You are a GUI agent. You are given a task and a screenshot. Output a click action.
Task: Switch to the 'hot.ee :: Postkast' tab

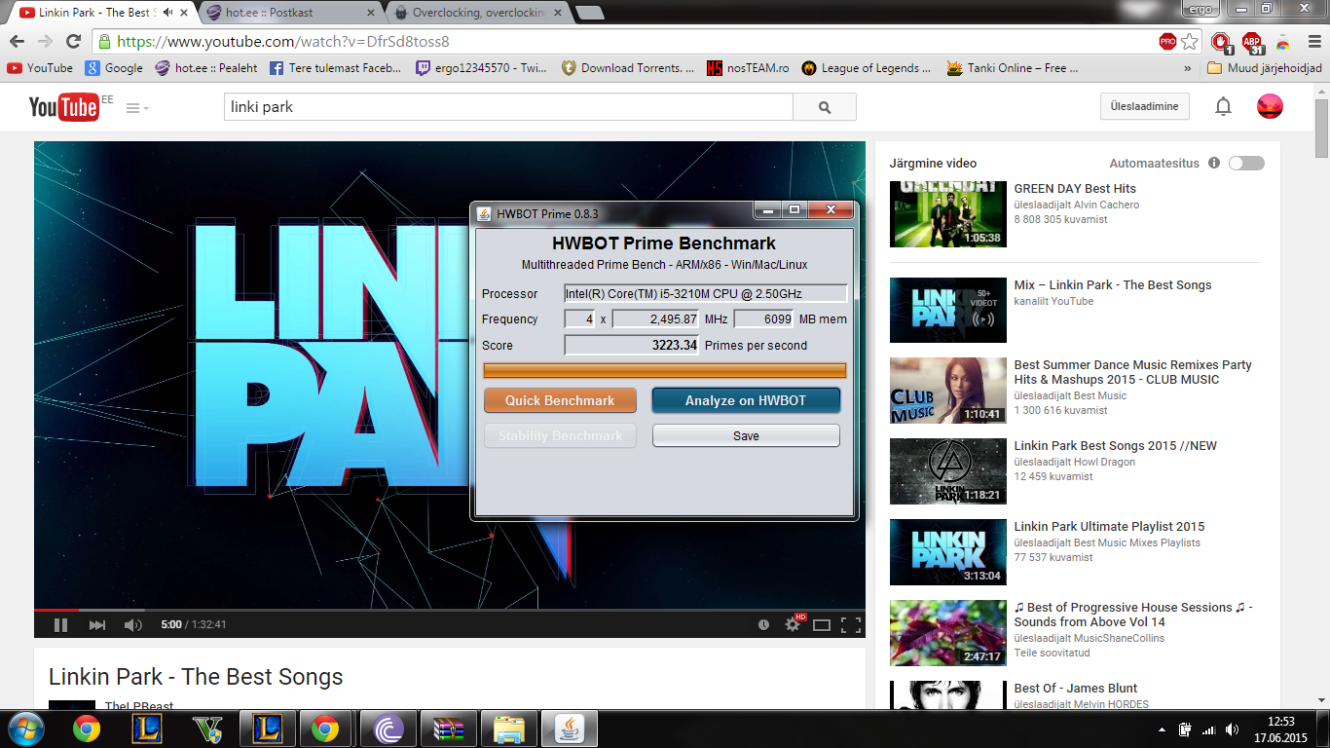289,13
